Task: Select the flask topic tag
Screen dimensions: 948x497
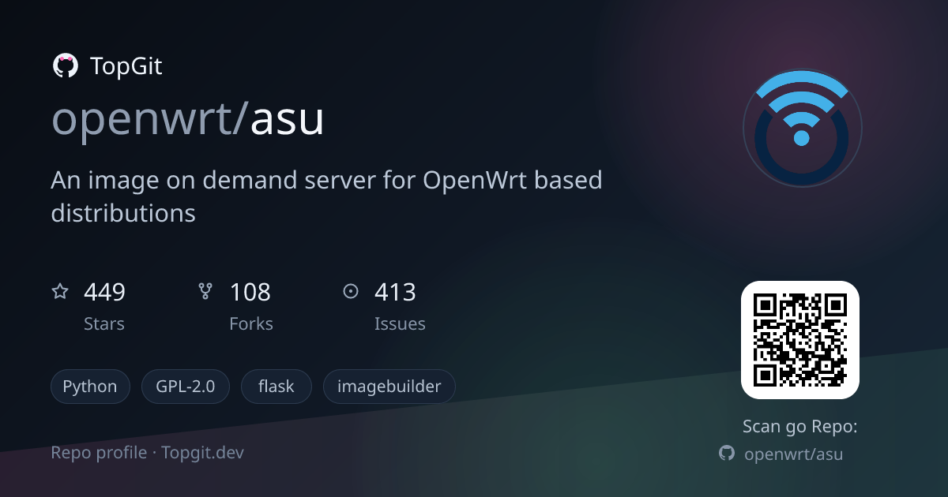Action: click(276, 387)
